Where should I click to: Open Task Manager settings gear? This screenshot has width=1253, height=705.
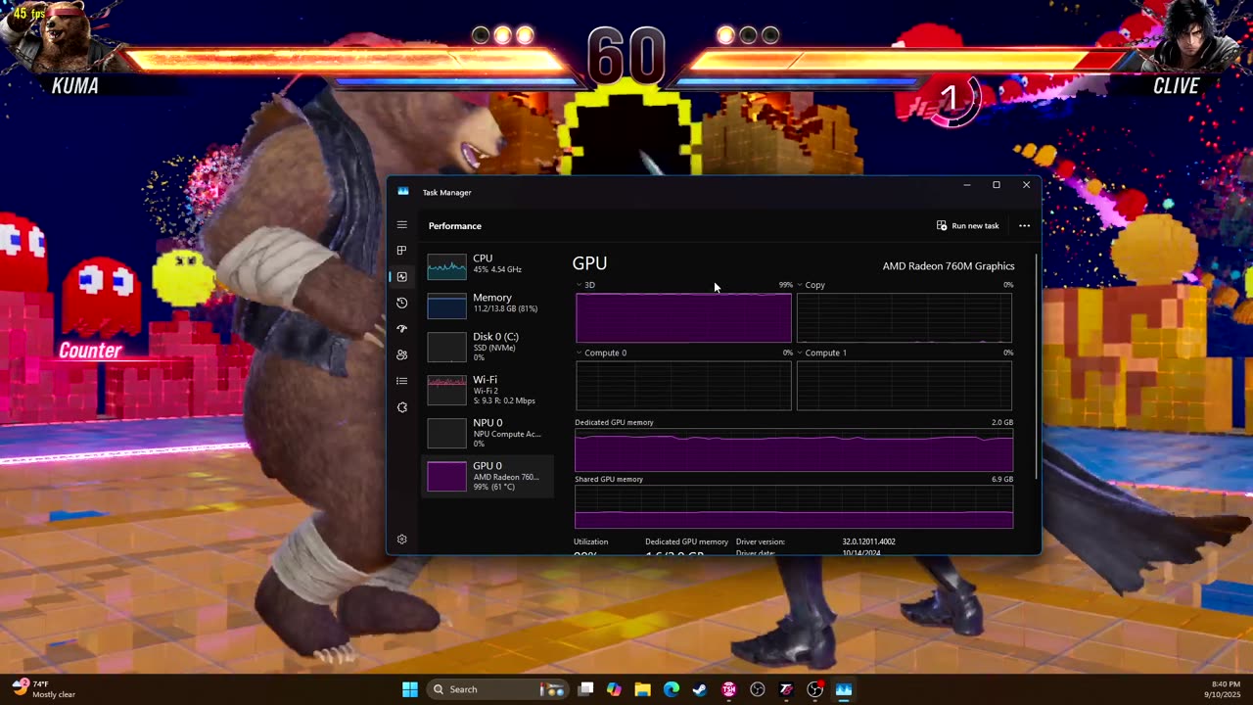pos(401,540)
